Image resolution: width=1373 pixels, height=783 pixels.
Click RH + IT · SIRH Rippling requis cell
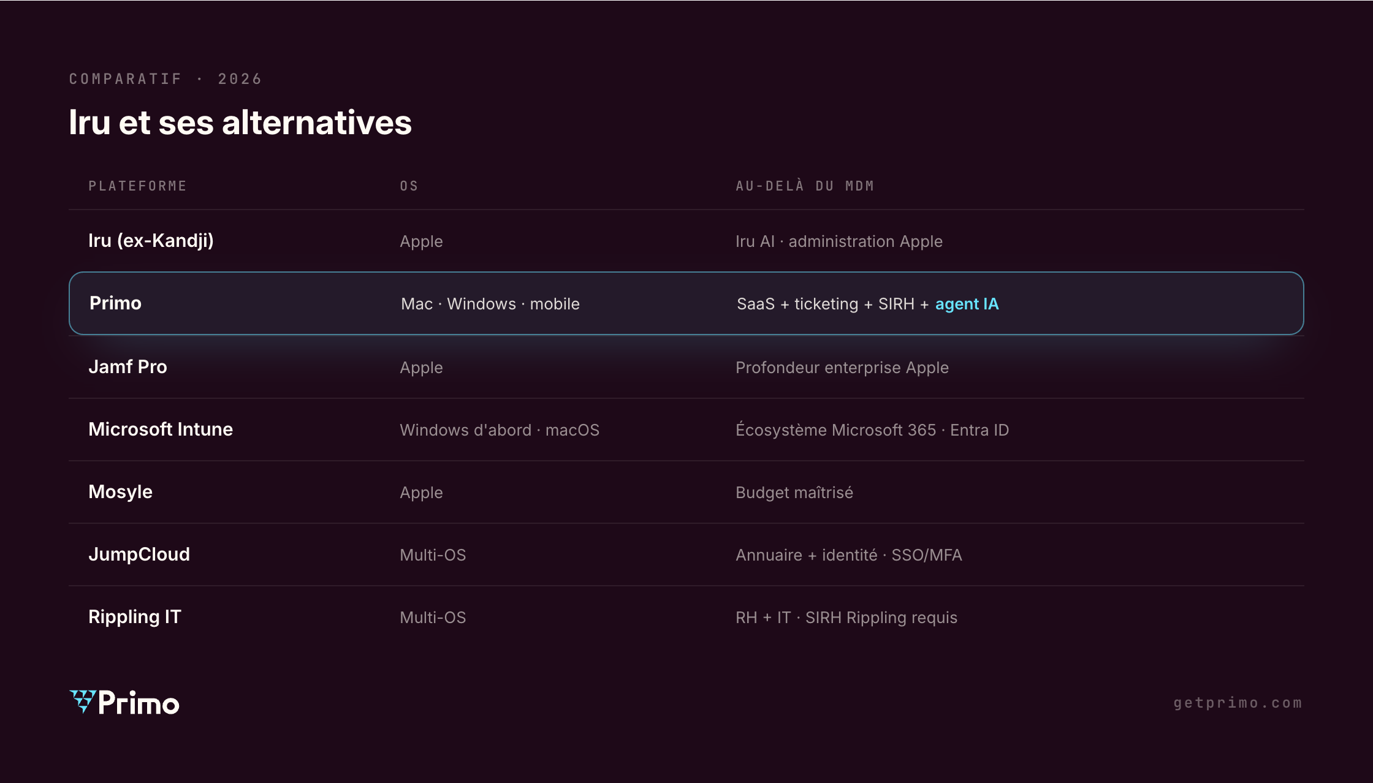(846, 618)
